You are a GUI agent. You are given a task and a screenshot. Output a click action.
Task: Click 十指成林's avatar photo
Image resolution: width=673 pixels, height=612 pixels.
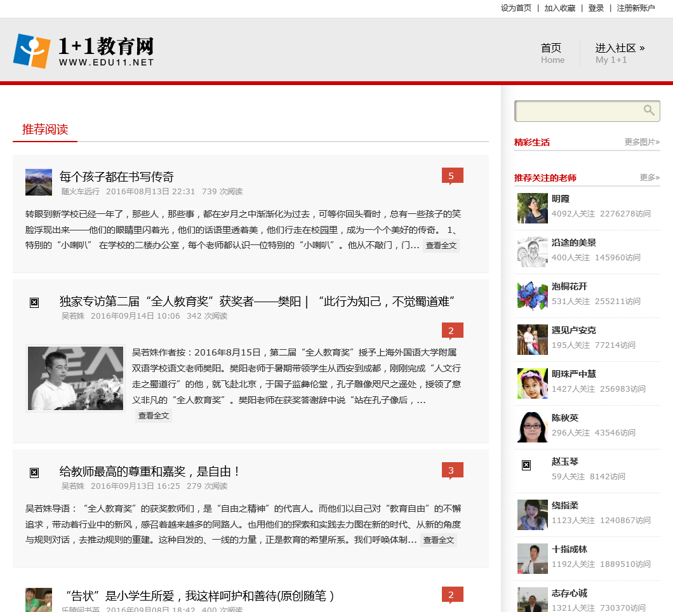click(532, 558)
